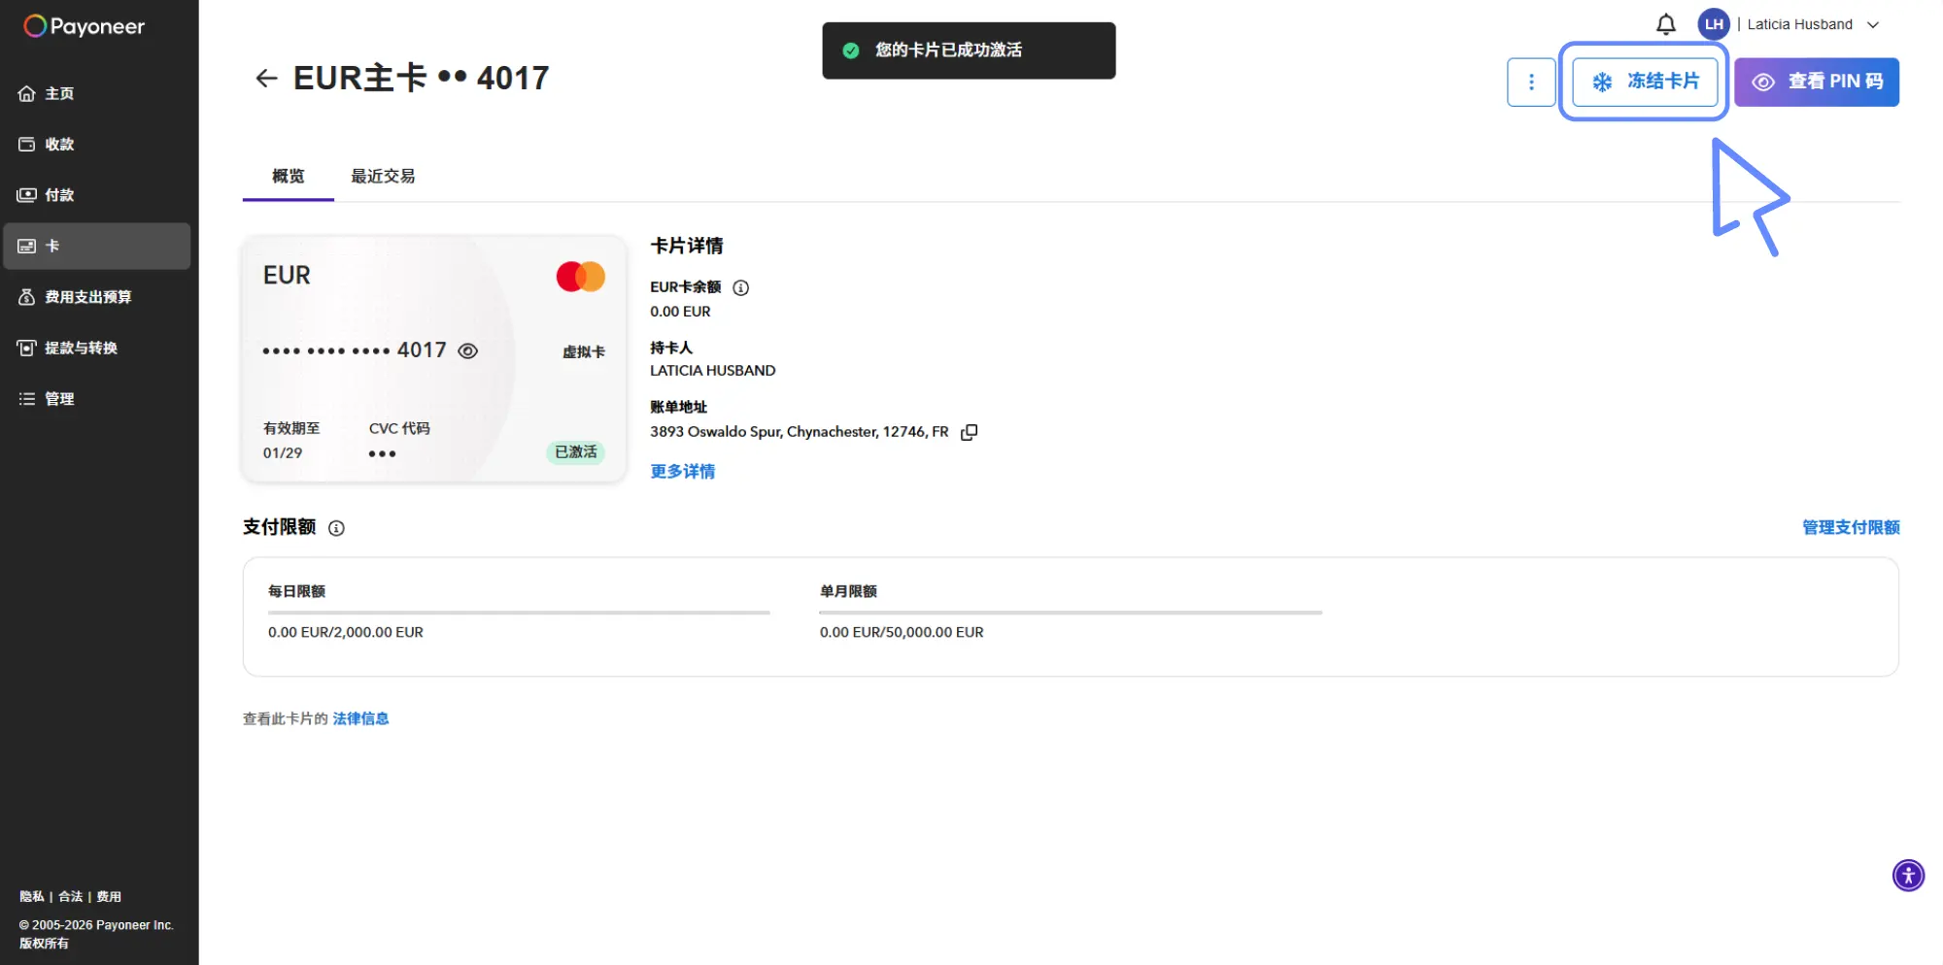1943x965 pixels.
Task: Click the 您的卡片已成功激活 notification
Action: (x=969, y=50)
